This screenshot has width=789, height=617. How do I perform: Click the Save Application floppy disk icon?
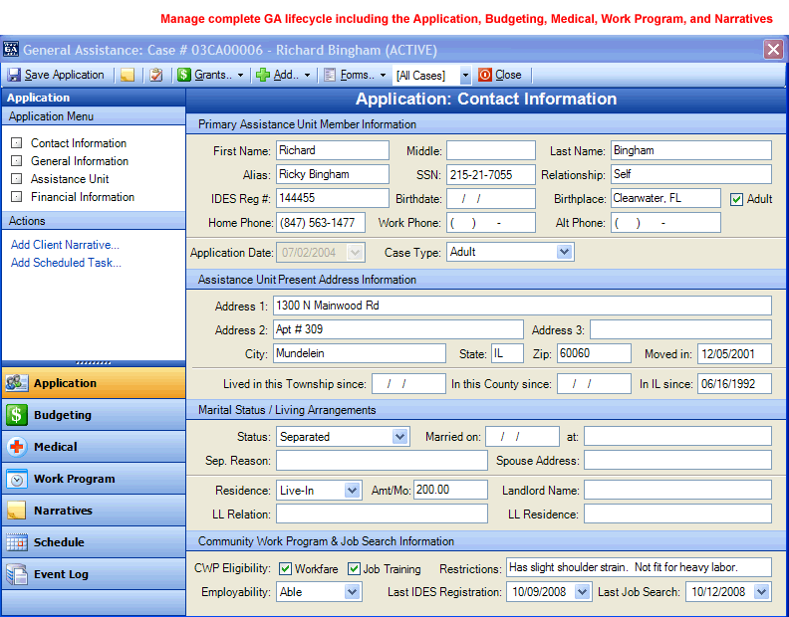[14, 75]
